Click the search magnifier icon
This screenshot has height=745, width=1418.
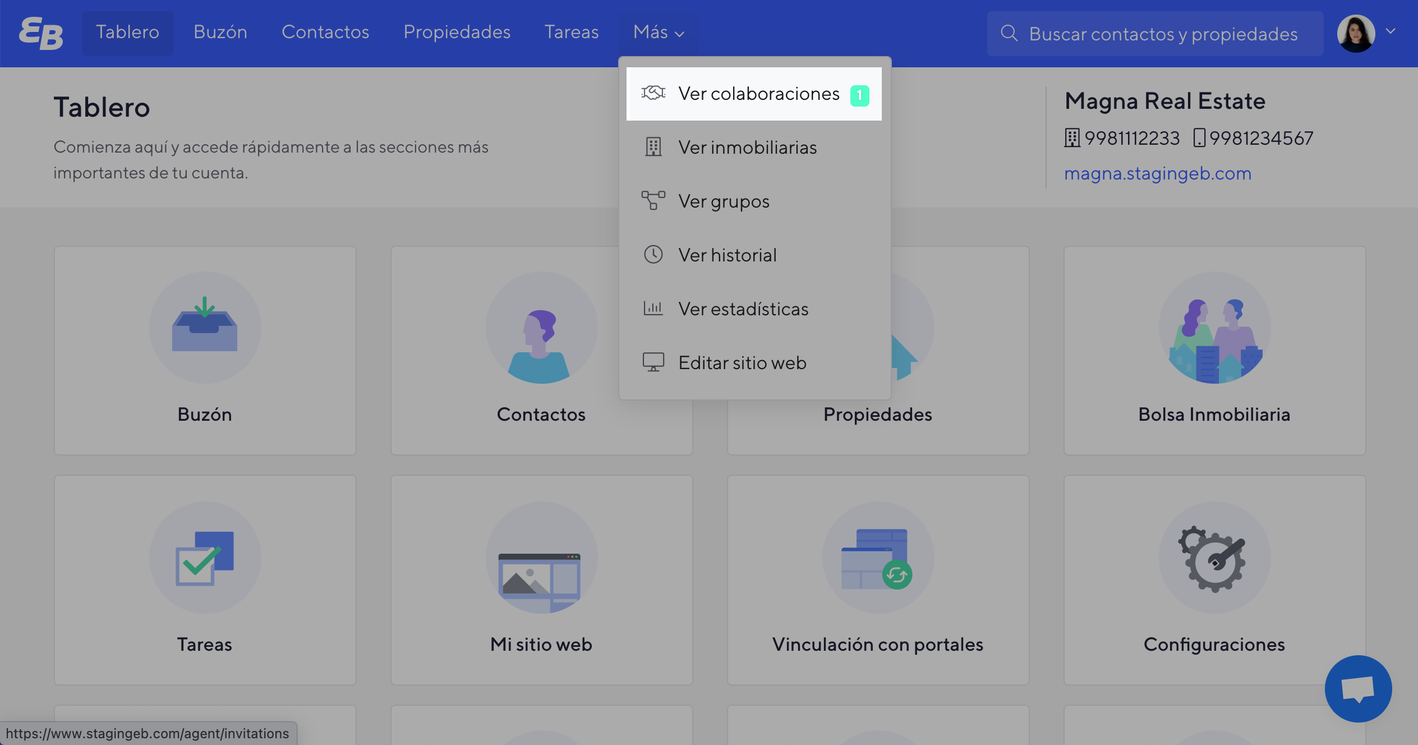pos(1009,34)
